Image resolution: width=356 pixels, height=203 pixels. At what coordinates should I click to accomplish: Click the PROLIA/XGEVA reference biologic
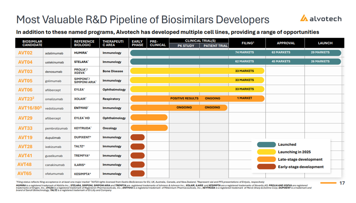click(x=81, y=71)
